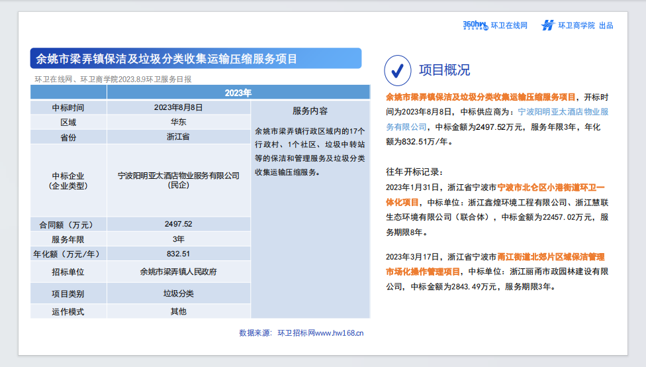Image resolution: width=646 pixels, height=367 pixels.
Task: Click the project title banner 余姚市梁弄镇保洁及垃圾分类
Action: click(196, 58)
